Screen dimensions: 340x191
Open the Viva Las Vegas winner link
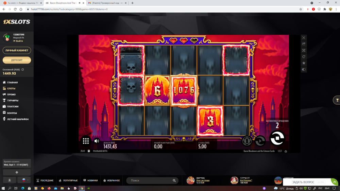pyautogui.click(x=203, y=180)
